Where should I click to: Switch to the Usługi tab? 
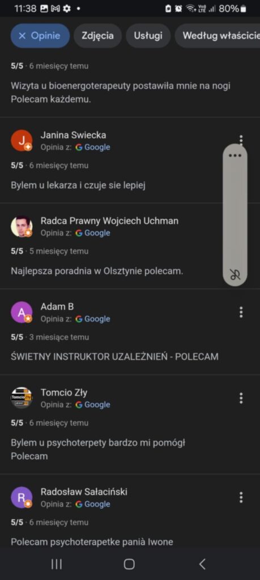148,36
